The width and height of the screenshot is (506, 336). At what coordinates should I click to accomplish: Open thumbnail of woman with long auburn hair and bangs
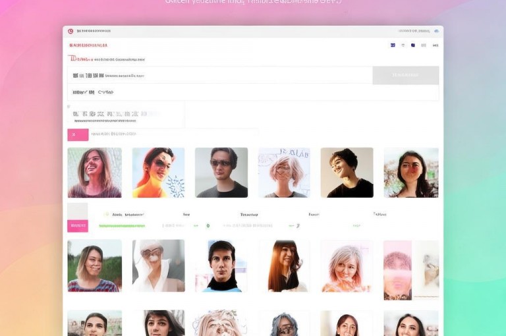coord(284,266)
